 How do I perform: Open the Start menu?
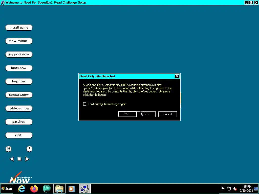click(7, 188)
